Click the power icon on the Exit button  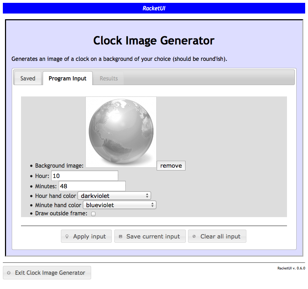click(9, 273)
